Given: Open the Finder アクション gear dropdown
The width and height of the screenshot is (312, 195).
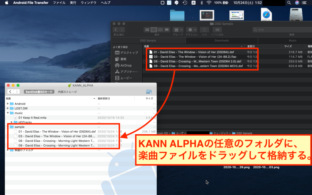Looking at the screenshot, I should tap(192, 30).
